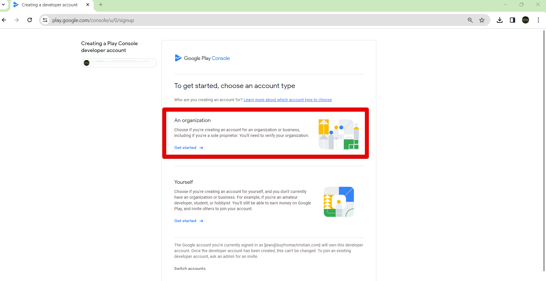Open the browser downloads icon
Viewport: 546px width, 281px height.
click(x=500, y=20)
